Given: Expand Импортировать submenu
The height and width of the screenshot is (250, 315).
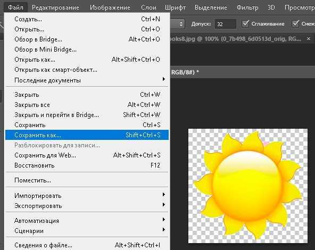Looking at the screenshot, I should (x=87, y=196).
